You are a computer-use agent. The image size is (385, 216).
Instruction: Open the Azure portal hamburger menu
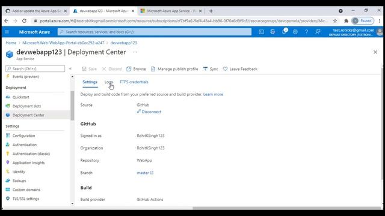[7, 32]
